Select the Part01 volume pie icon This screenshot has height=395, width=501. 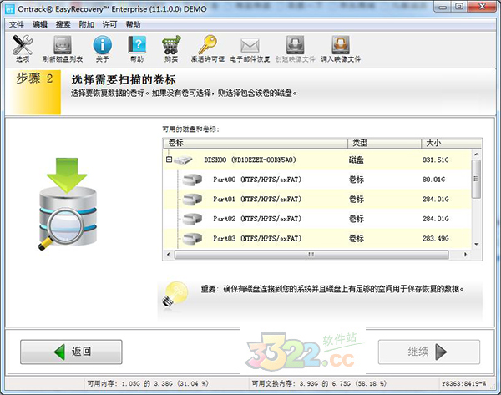click(x=192, y=199)
